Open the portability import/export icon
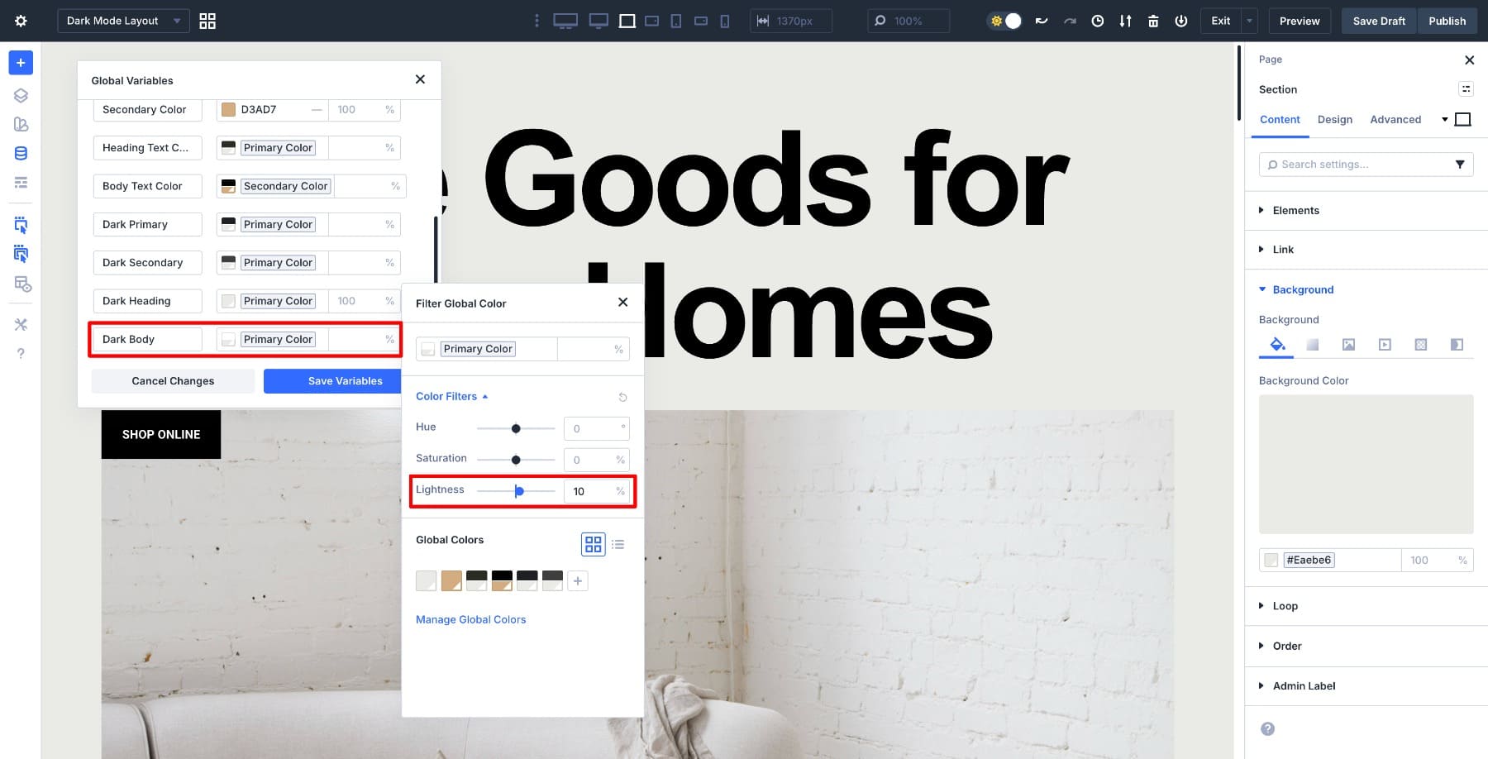The image size is (1488, 759). [x=1125, y=21]
